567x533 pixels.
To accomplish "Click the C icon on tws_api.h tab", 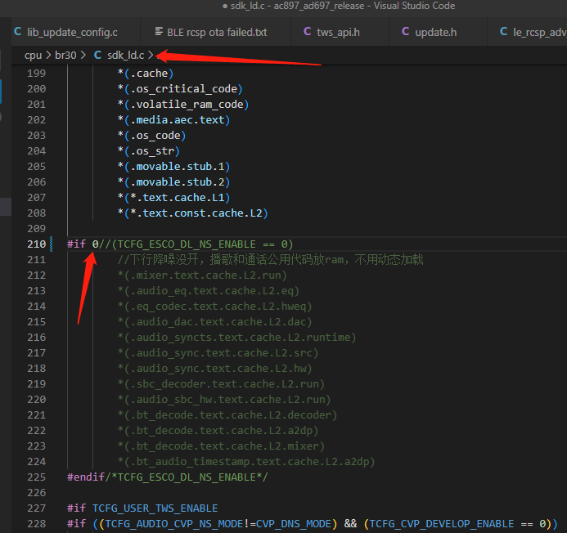I will coord(308,31).
